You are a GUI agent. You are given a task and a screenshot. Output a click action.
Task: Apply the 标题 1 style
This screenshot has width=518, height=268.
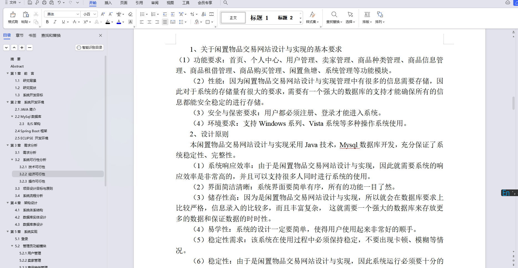click(x=259, y=18)
